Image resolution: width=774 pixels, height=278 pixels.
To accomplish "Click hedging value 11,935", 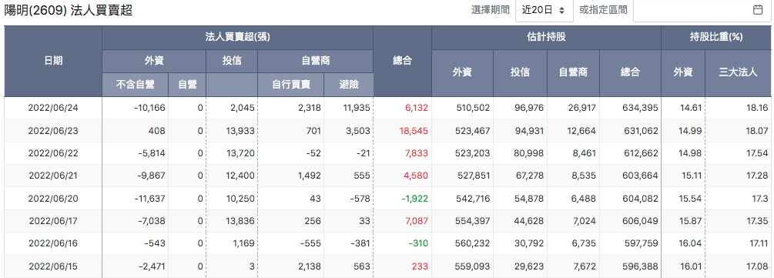I will [x=357, y=108].
